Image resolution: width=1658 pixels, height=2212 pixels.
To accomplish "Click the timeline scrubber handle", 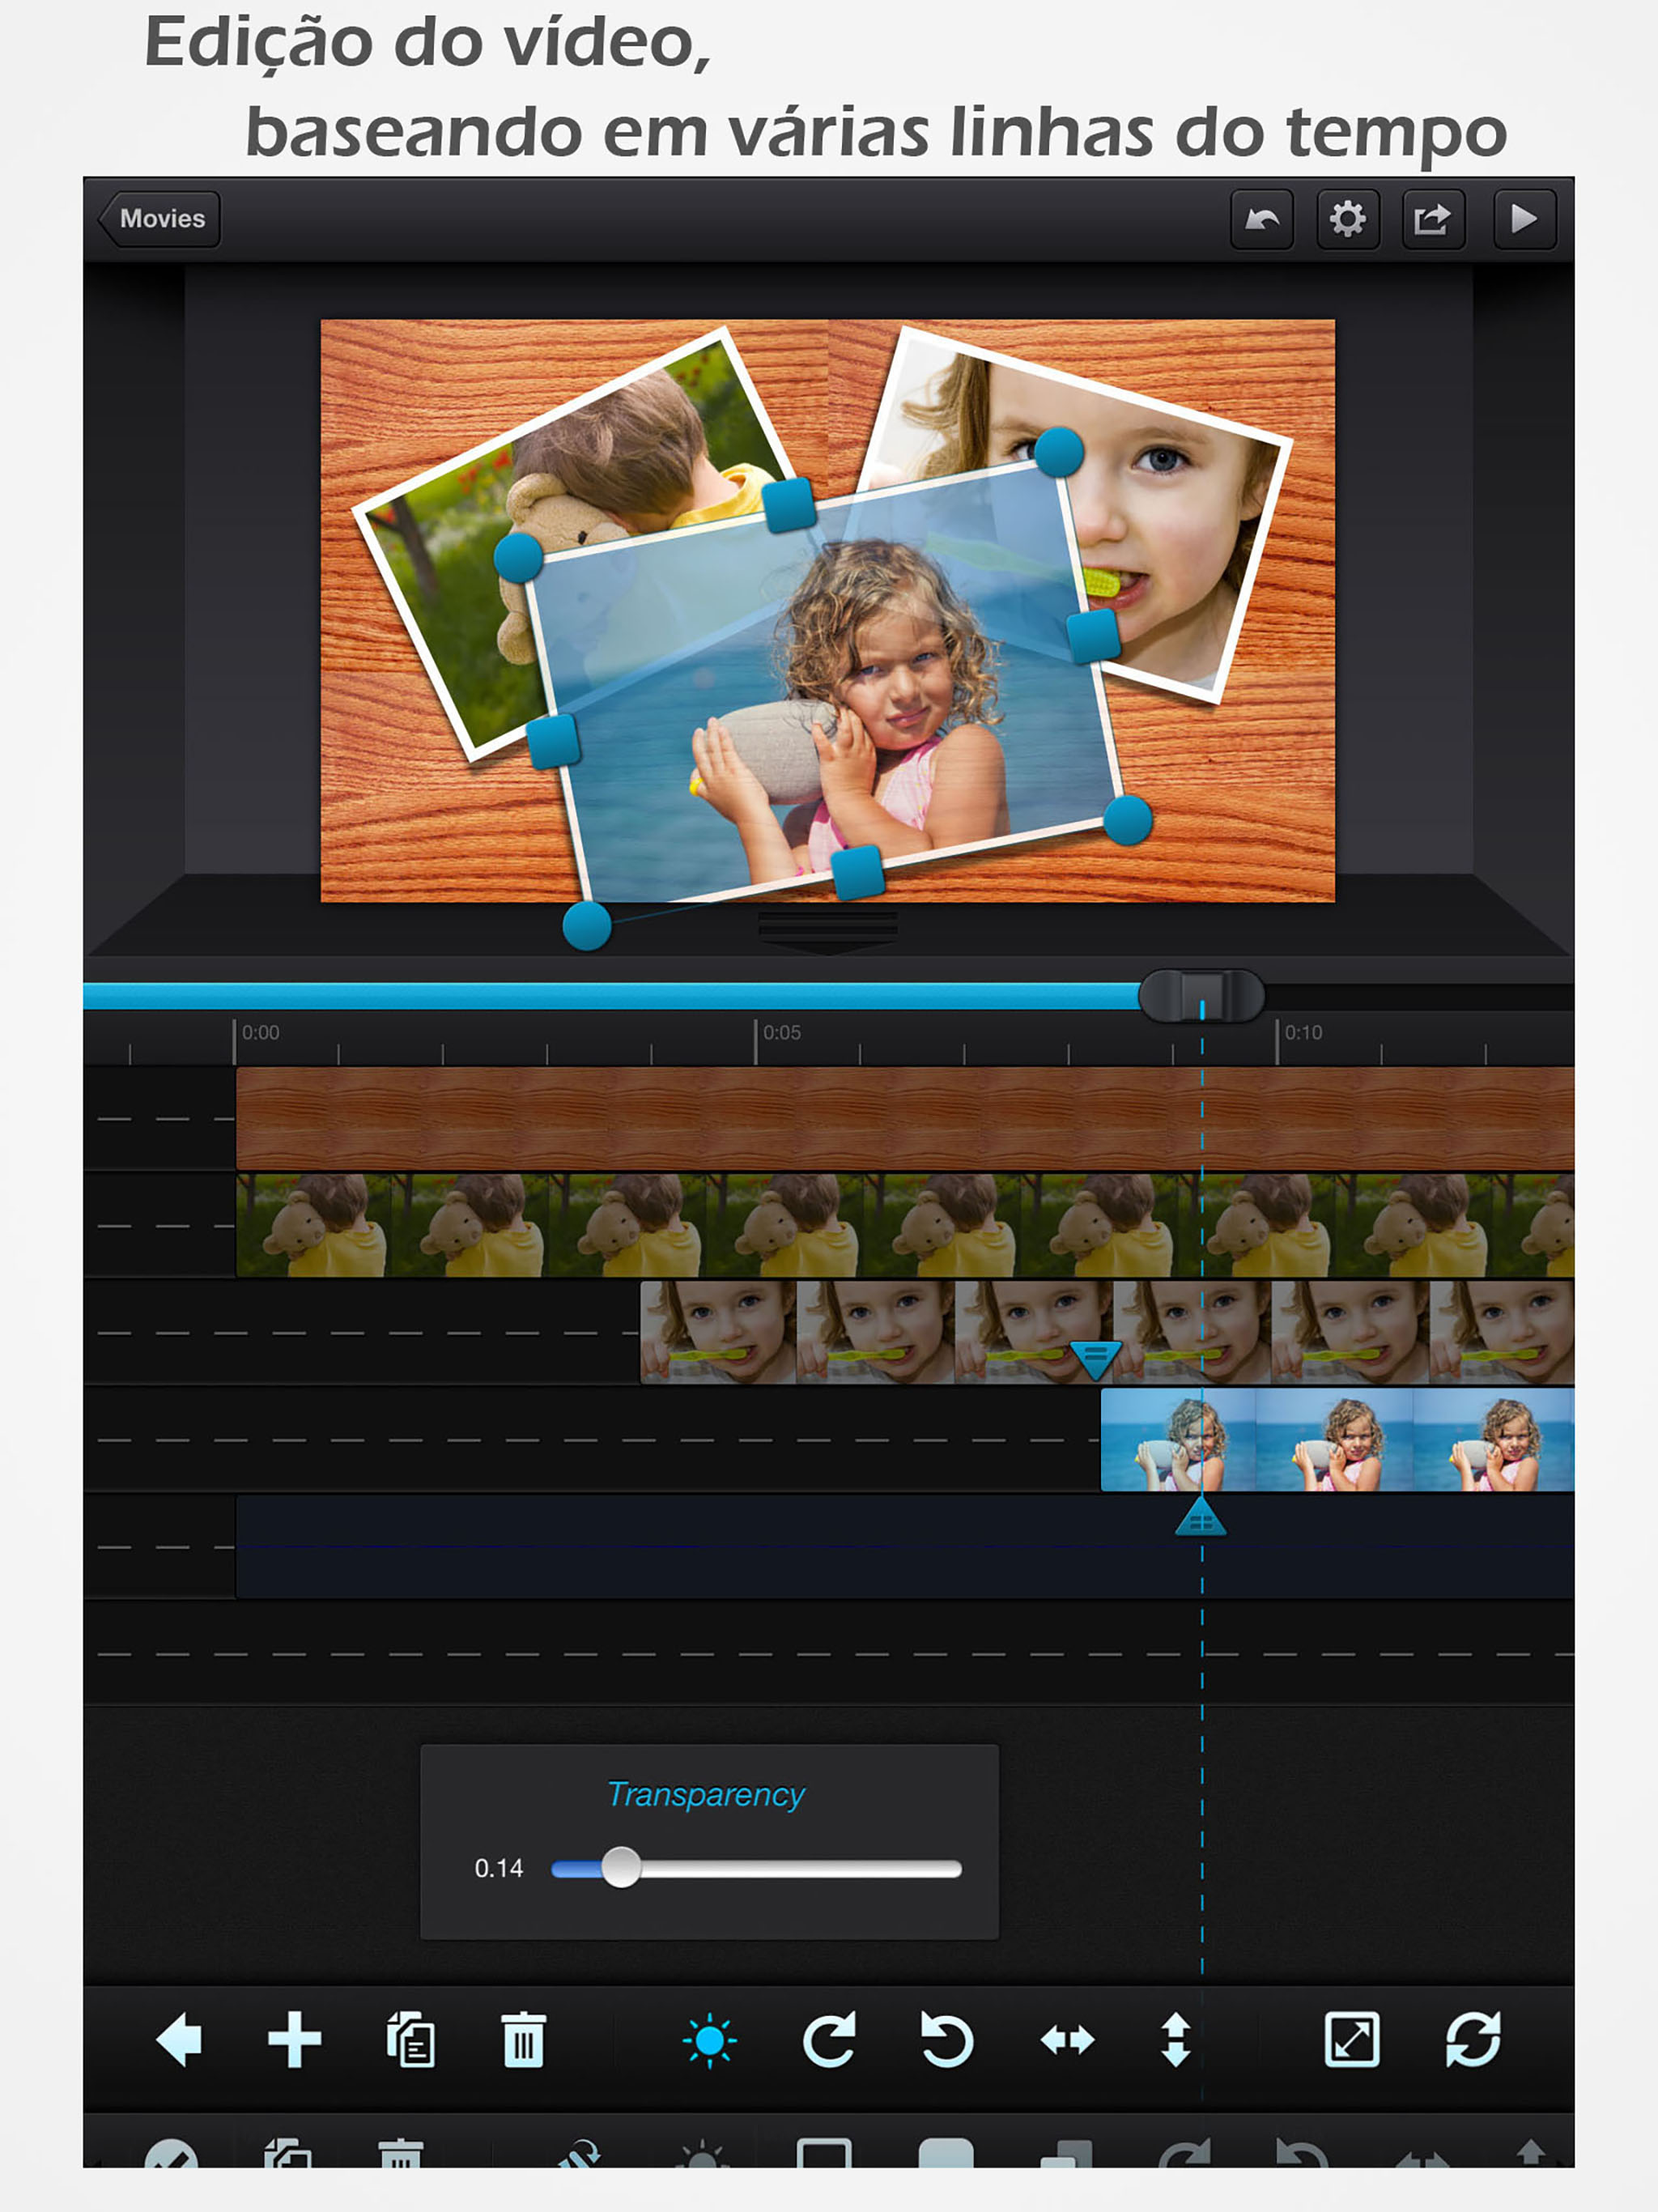I will pos(1201,995).
